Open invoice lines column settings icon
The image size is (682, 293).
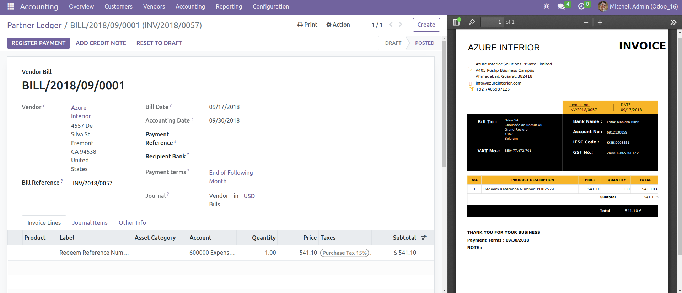(424, 238)
